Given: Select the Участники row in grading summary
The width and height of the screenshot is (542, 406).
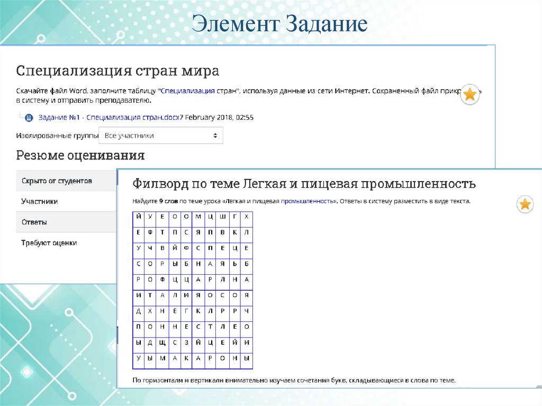Looking at the screenshot, I should tap(66, 201).
